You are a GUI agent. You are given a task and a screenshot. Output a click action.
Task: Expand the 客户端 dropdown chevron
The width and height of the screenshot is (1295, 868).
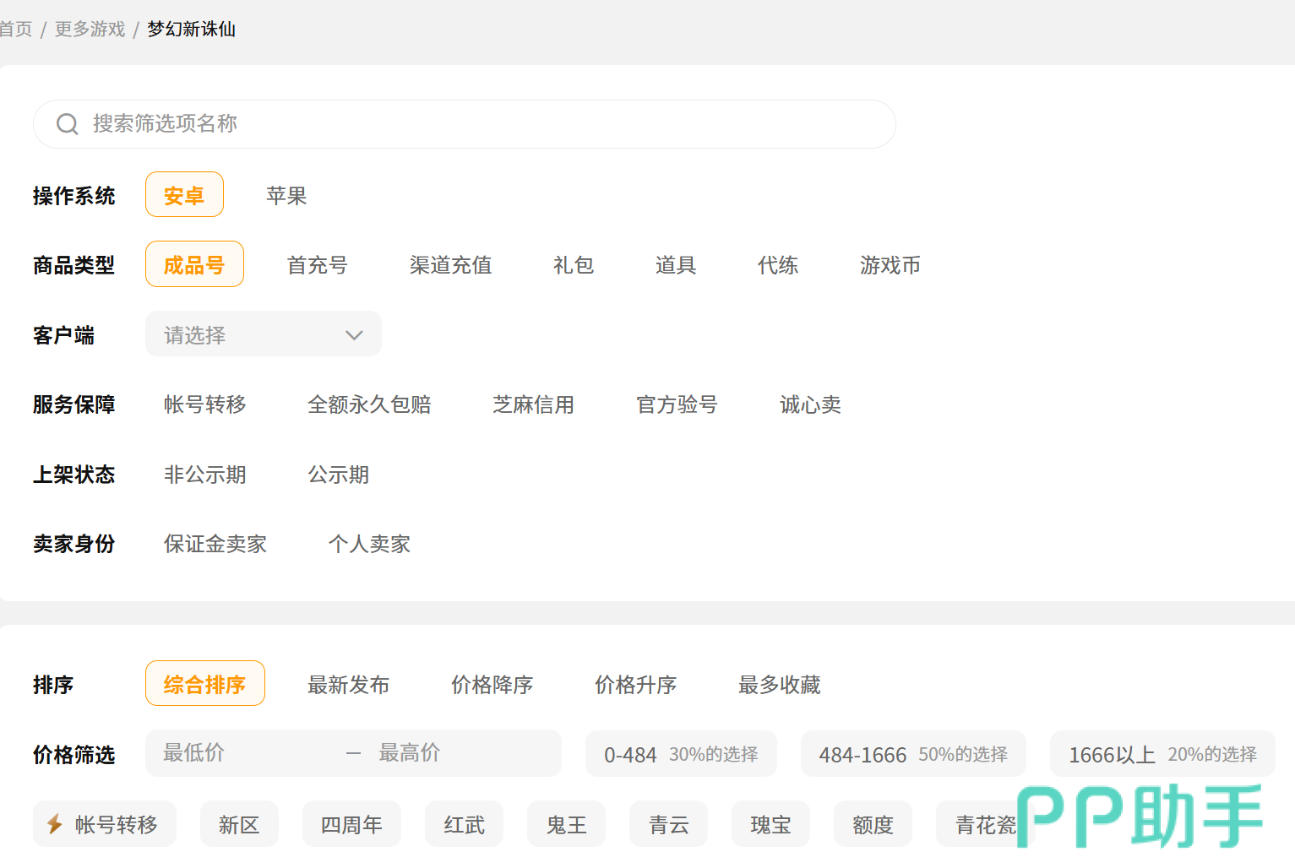354,335
